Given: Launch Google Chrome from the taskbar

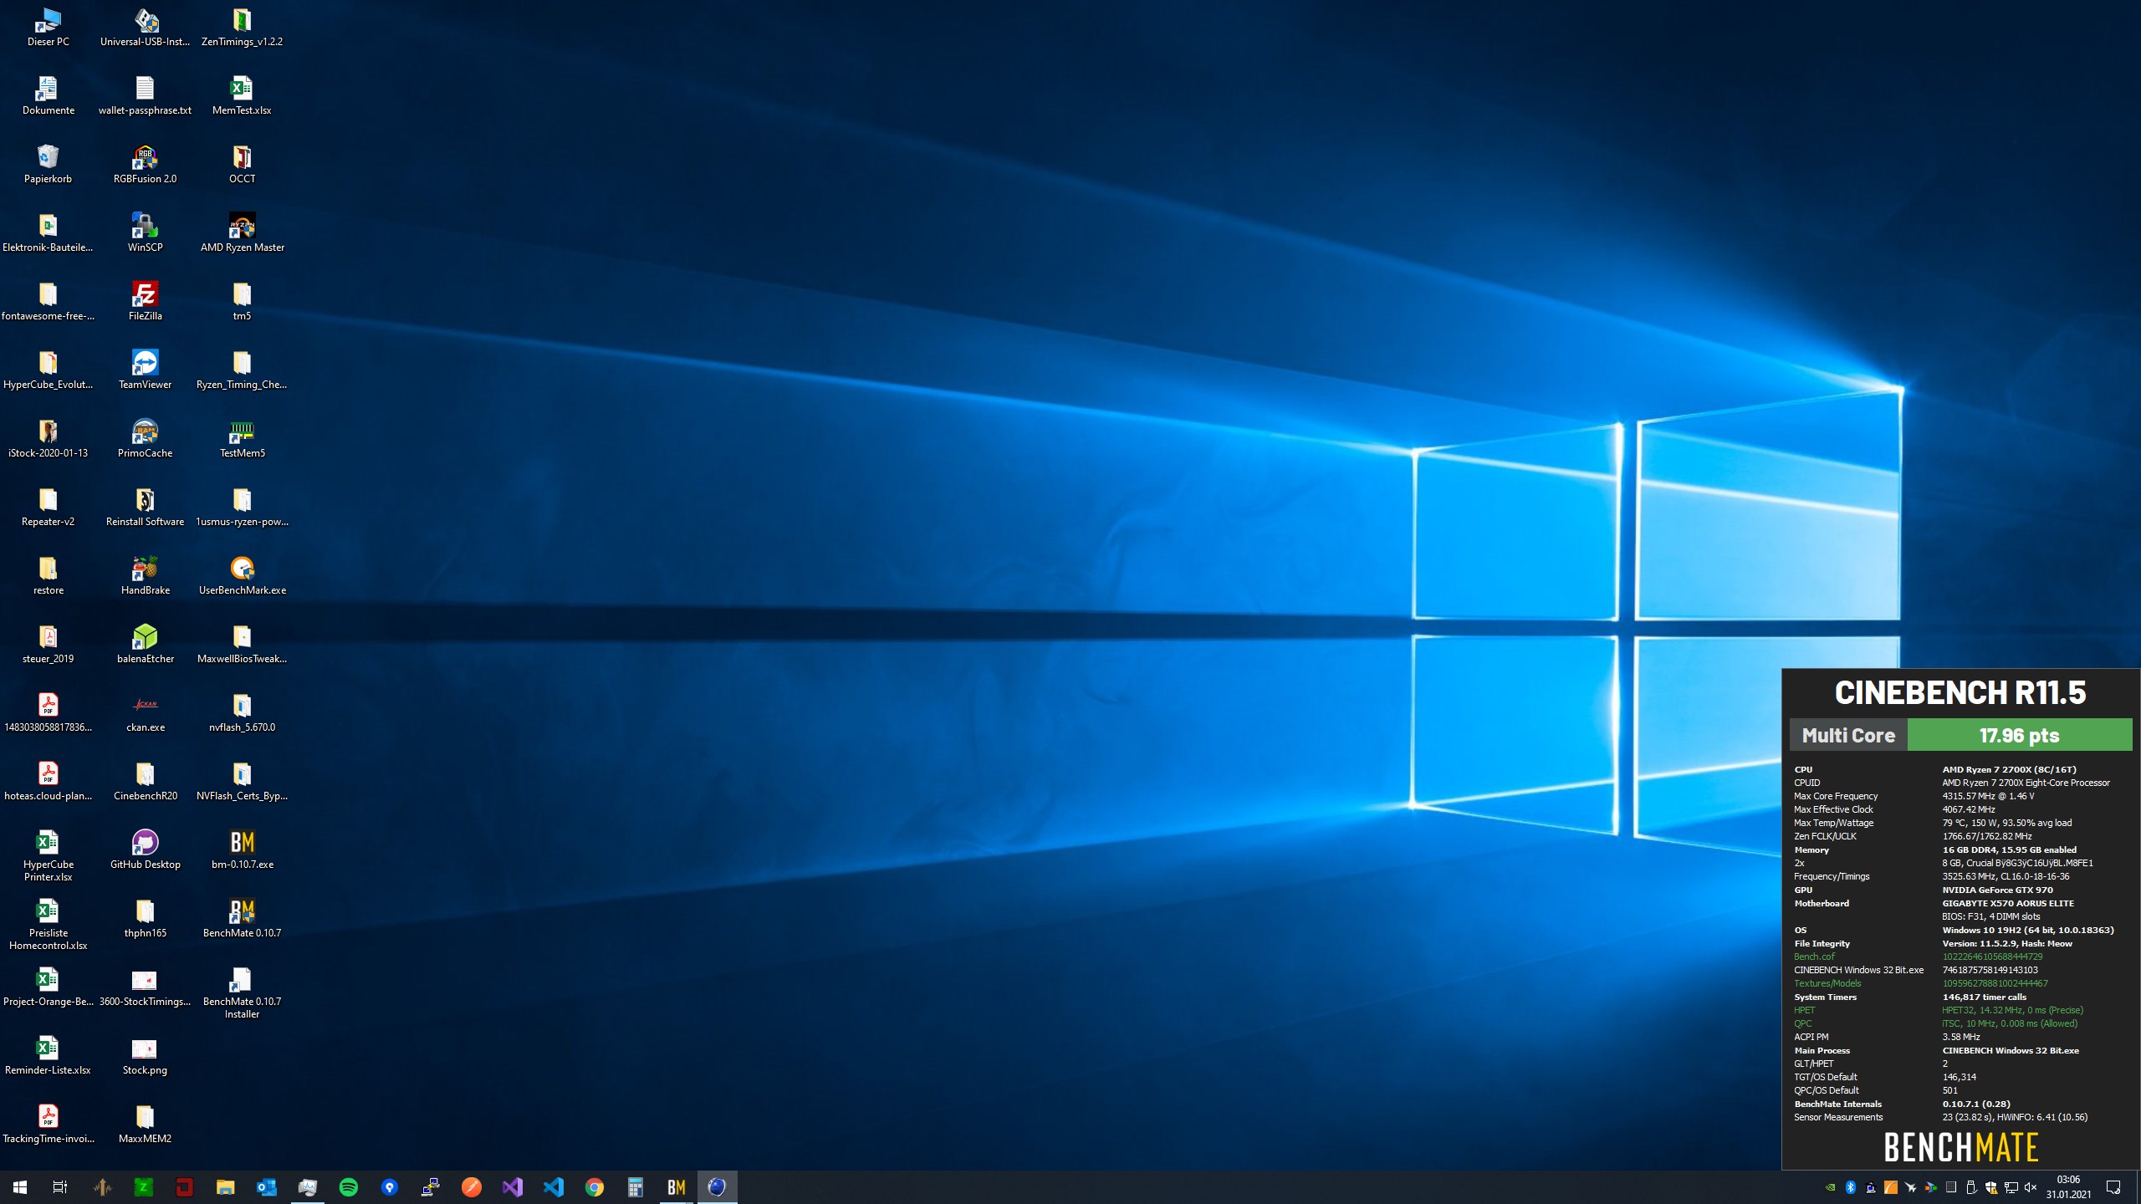Looking at the screenshot, I should click(595, 1186).
